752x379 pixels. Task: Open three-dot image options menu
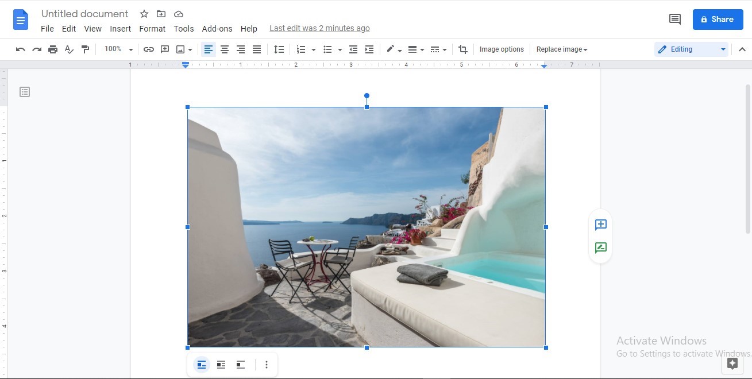click(266, 365)
